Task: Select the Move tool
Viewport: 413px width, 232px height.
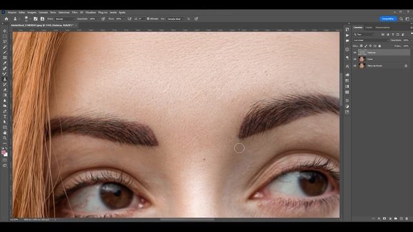Action: click(5, 31)
